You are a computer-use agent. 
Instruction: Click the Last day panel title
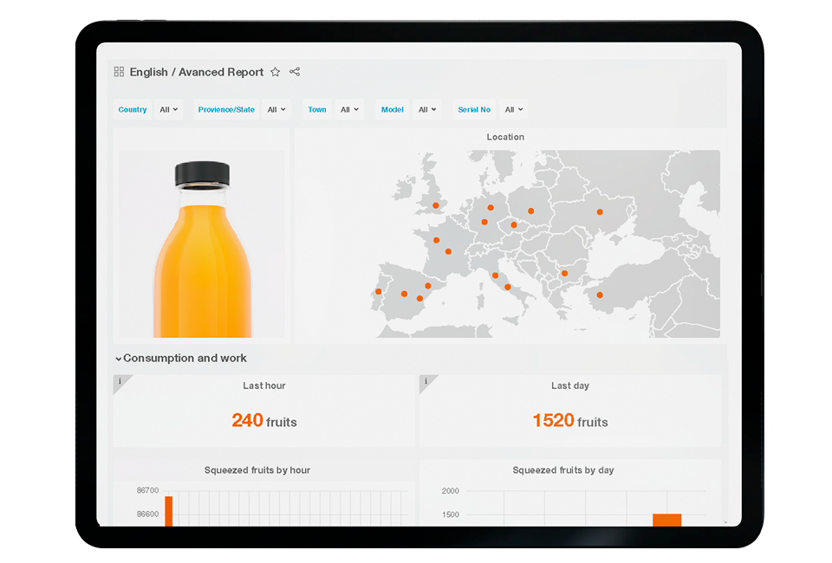570,386
